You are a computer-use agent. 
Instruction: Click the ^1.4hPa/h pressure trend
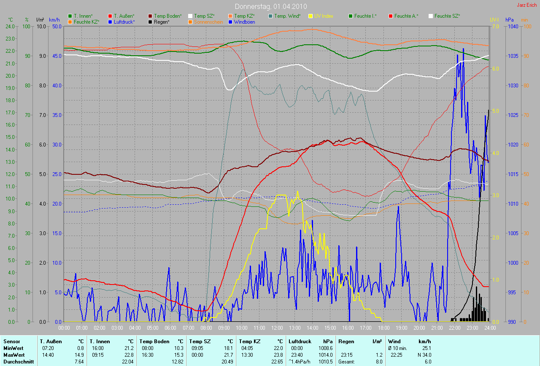click(x=300, y=362)
